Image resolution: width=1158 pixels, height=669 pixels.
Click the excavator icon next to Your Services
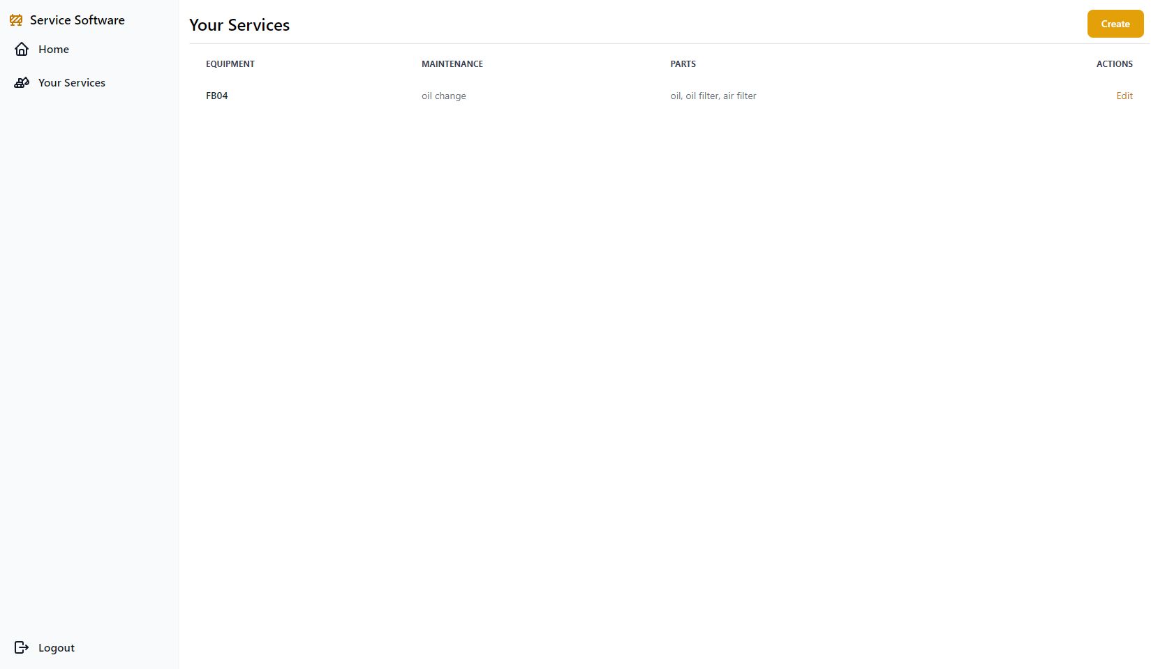(x=22, y=82)
